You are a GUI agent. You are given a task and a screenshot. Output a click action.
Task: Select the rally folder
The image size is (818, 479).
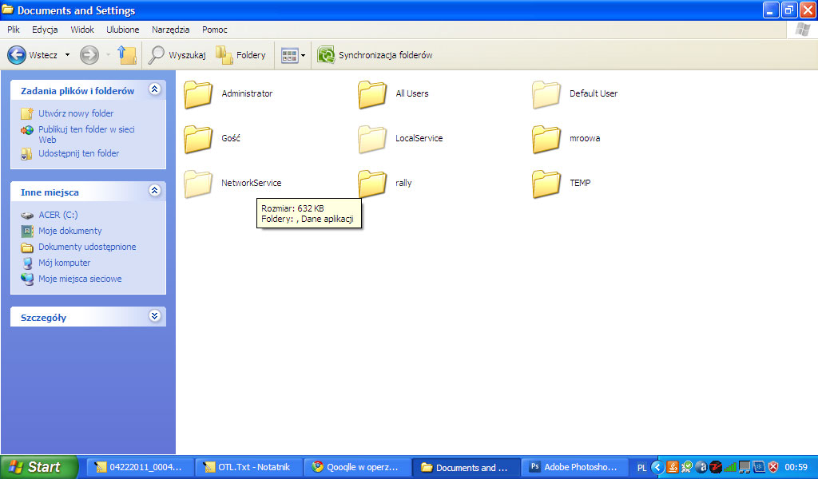(x=385, y=184)
